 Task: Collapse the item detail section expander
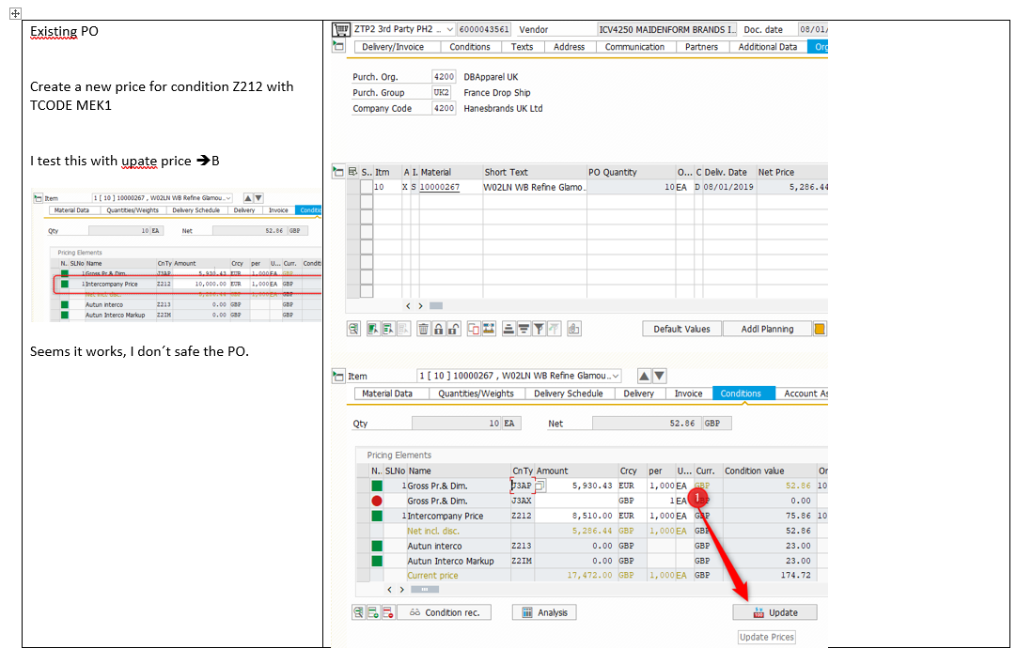coord(338,376)
